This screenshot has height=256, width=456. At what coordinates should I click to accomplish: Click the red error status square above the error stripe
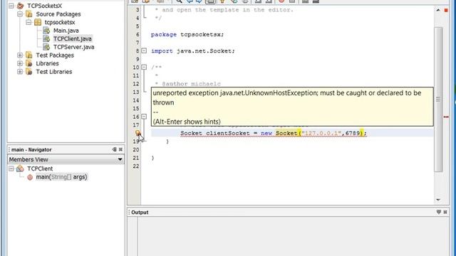(446, 10)
